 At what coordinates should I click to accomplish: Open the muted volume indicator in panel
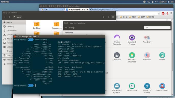click(x=156, y=2)
